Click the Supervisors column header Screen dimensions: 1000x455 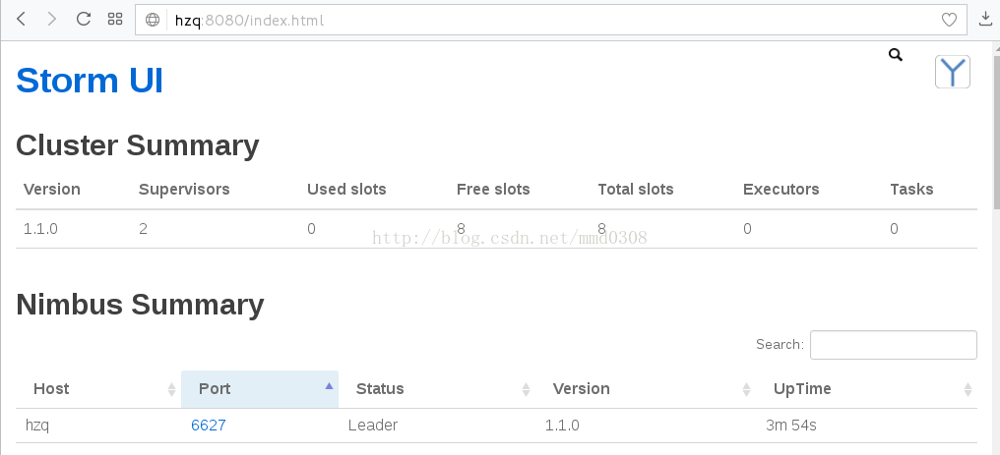tap(184, 190)
